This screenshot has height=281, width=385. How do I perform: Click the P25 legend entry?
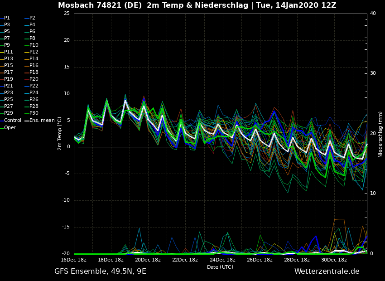tap(8, 100)
